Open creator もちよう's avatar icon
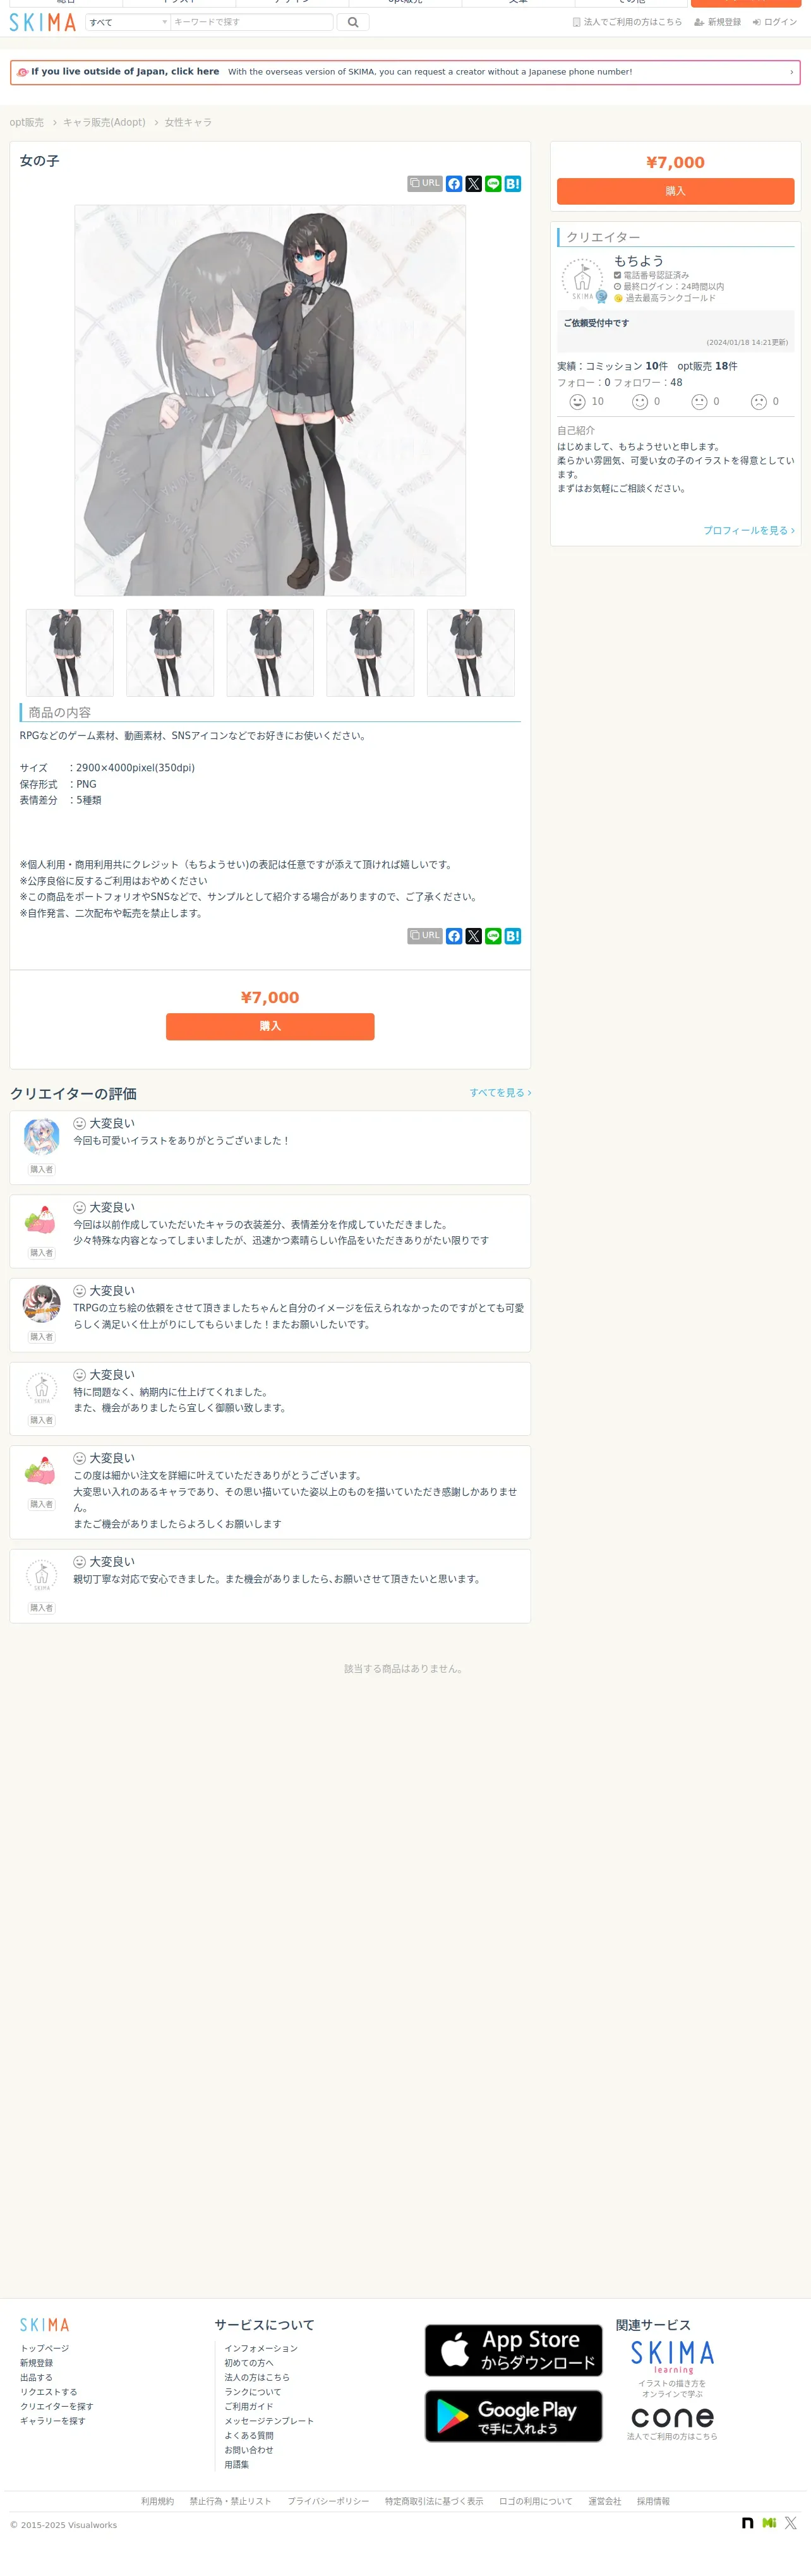The width and height of the screenshot is (811, 2576). pos(582,279)
